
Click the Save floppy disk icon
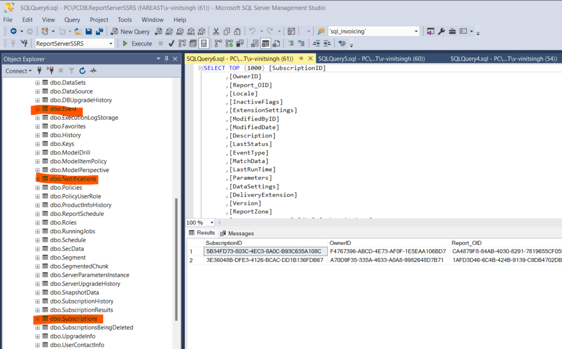pyautogui.click(x=88, y=31)
